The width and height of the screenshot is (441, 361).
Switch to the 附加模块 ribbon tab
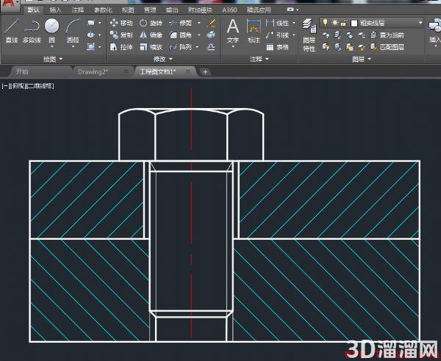click(200, 10)
